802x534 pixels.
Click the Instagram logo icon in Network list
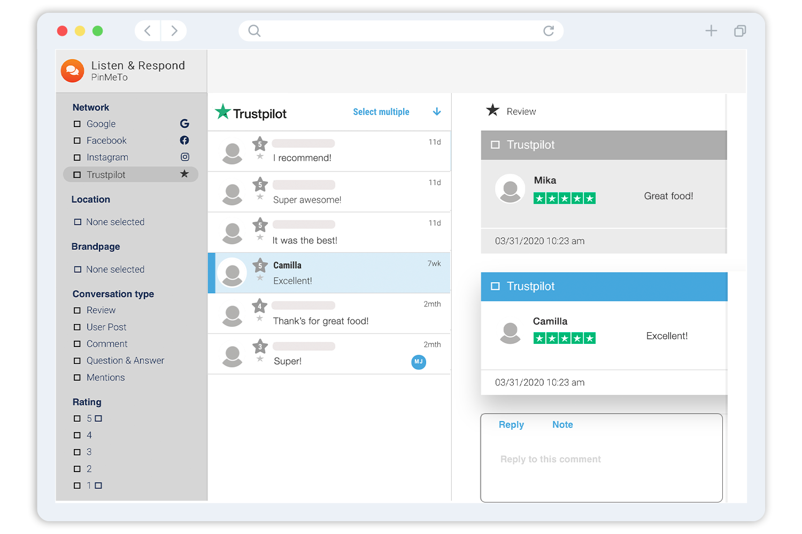[185, 157]
